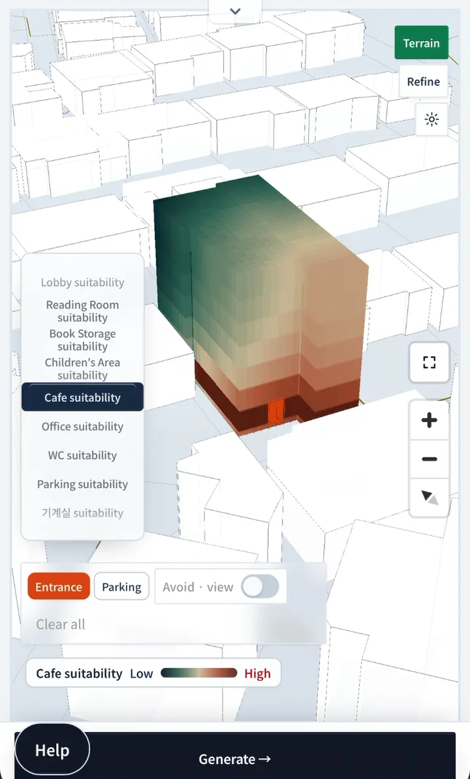This screenshot has width=470, height=779.
Task: Select Reading Room suitability
Action: (x=82, y=311)
